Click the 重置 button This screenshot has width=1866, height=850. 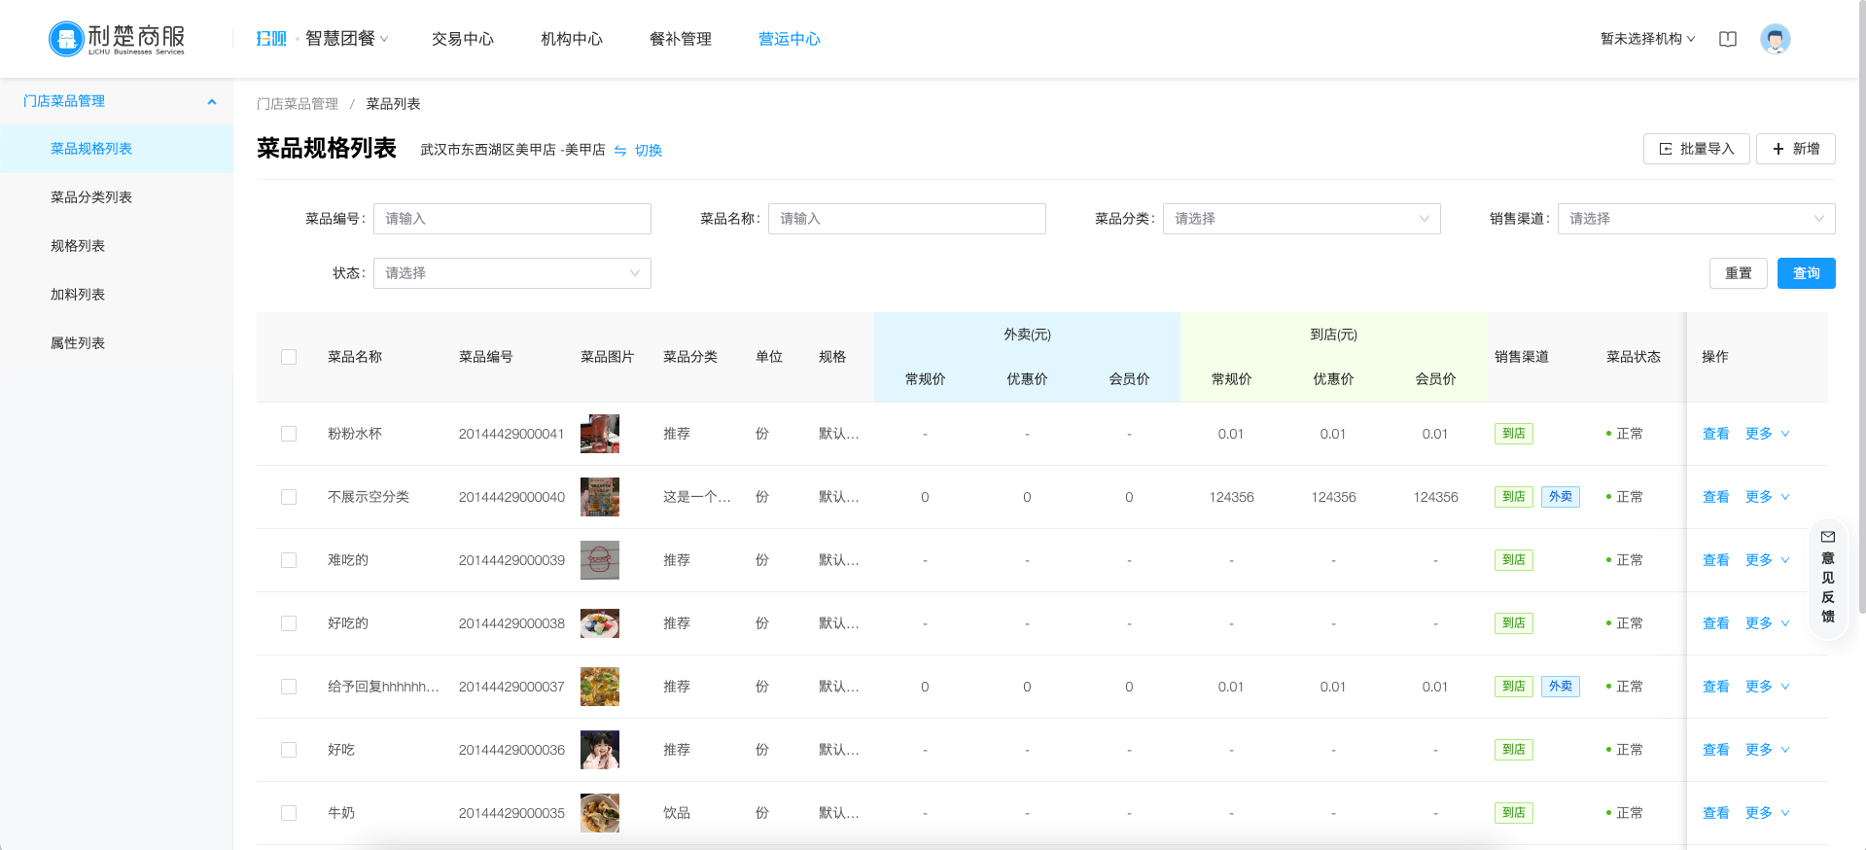(1739, 273)
